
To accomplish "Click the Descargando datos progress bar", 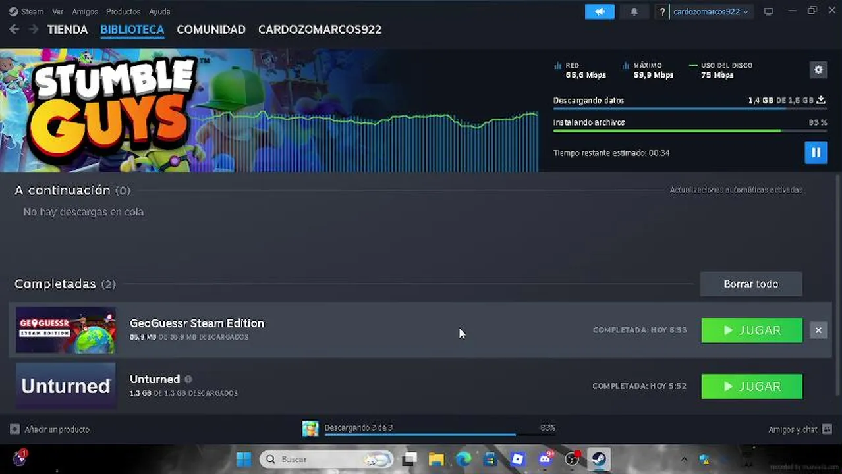I will (690, 109).
